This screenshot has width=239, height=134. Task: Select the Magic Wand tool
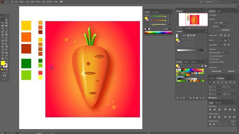click(3, 23)
